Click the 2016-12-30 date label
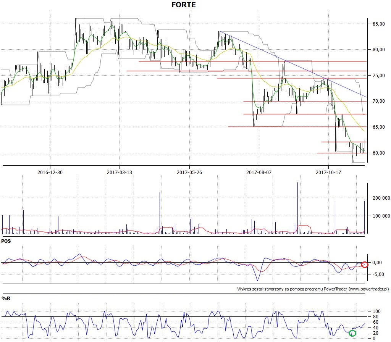This screenshot has height=342, width=391. [50, 173]
